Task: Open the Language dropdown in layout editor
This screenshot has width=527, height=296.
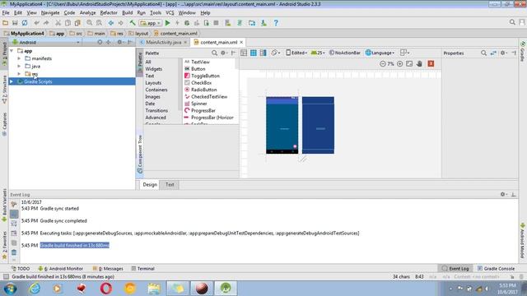Action: [380, 53]
